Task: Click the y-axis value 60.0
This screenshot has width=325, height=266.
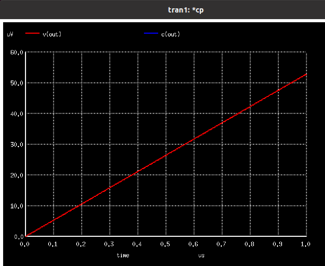Action: coord(17,52)
